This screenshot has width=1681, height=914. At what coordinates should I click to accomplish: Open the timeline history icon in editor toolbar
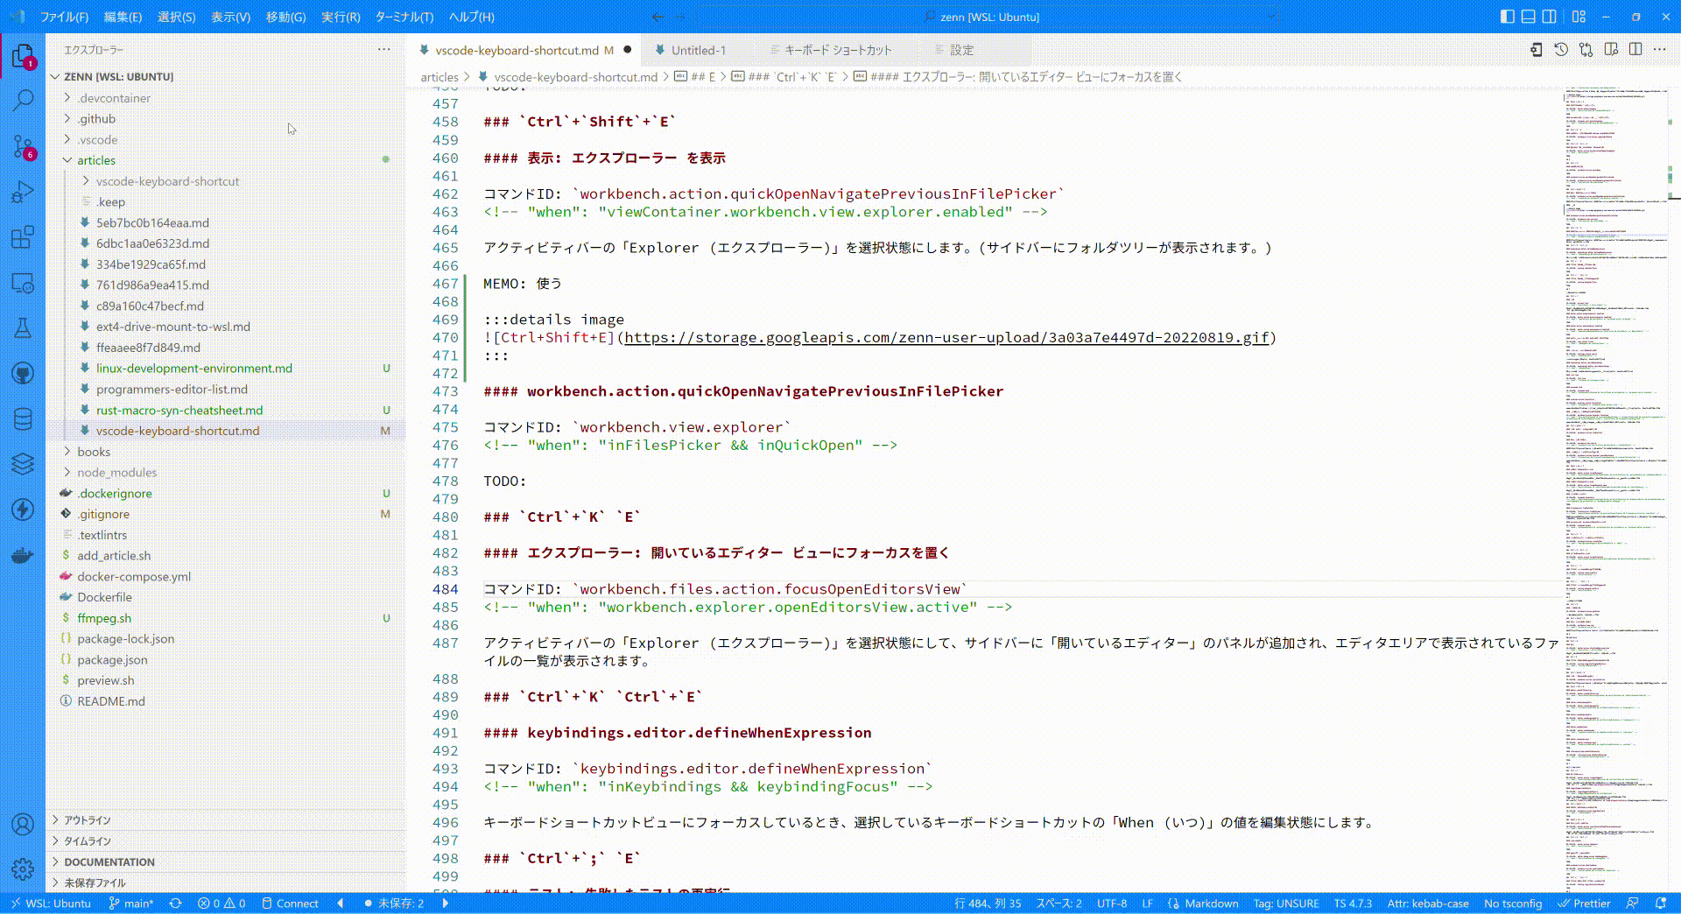coord(1561,50)
